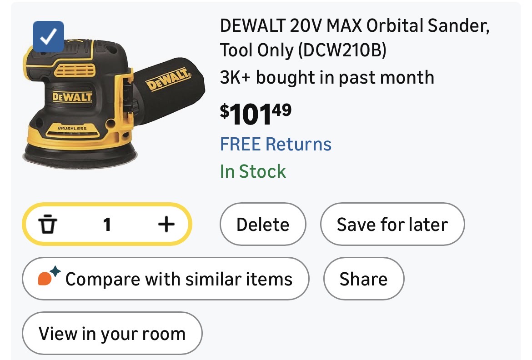Click the Compare with similar items label
This screenshot has height=360, width=532.
pos(179,279)
